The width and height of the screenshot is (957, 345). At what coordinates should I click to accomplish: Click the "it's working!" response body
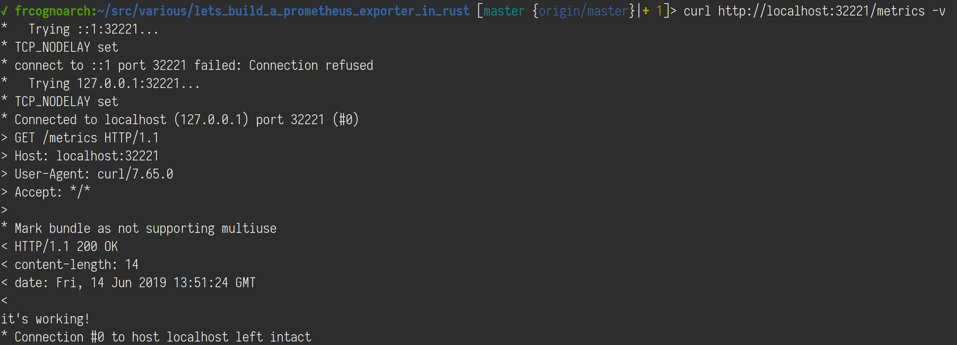point(45,319)
